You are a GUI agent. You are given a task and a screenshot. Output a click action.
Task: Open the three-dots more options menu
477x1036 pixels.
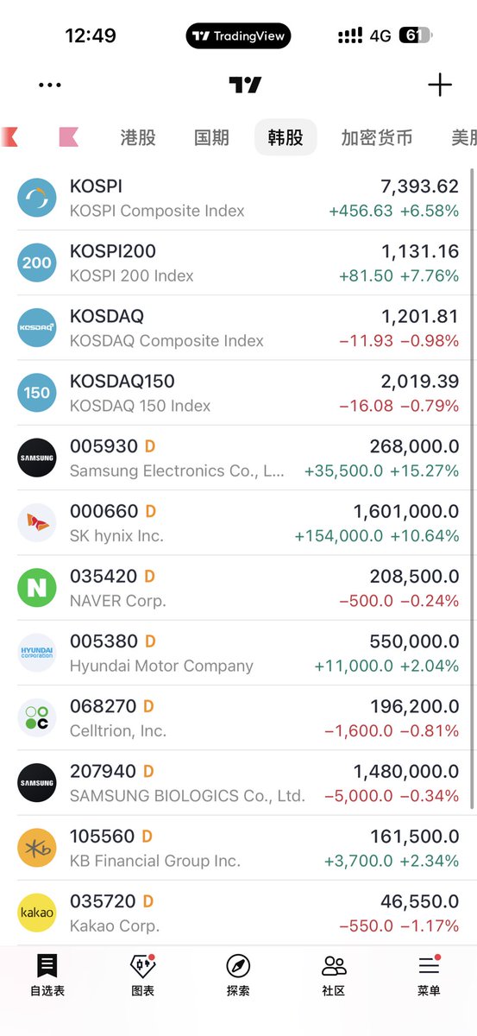[x=50, y=85]
